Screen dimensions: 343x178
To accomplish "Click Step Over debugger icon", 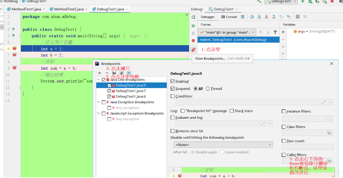I will [x=252, y=17].
